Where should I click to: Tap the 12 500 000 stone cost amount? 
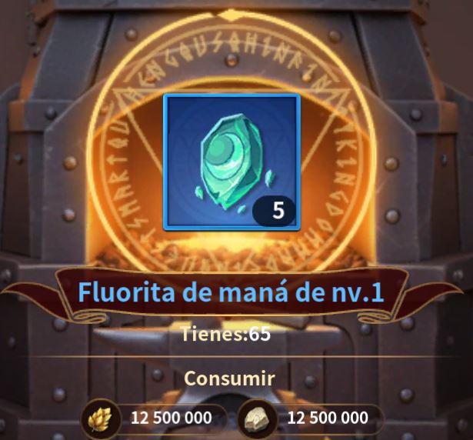coord(328,418)
